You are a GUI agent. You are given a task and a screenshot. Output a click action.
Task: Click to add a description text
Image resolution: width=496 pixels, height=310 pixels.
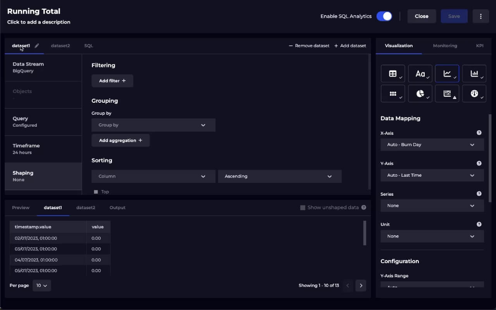(x=39, y=22)
